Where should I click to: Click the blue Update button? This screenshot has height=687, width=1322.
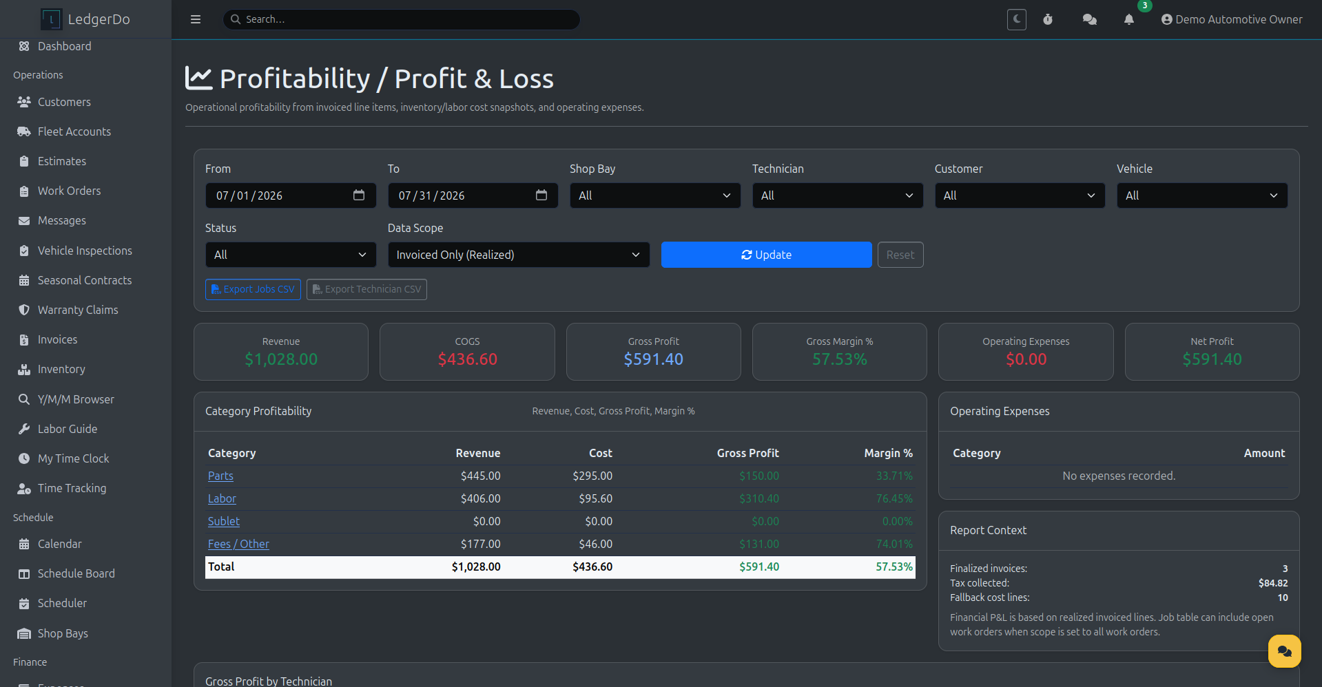[x=766, y=255]
